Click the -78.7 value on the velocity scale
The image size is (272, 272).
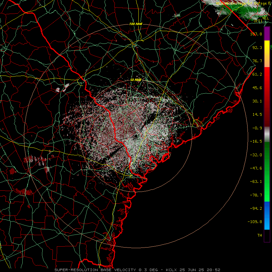tap(256, 195)
